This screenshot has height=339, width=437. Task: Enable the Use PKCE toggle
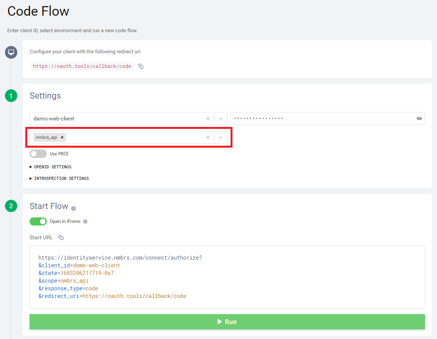point(38,153)
